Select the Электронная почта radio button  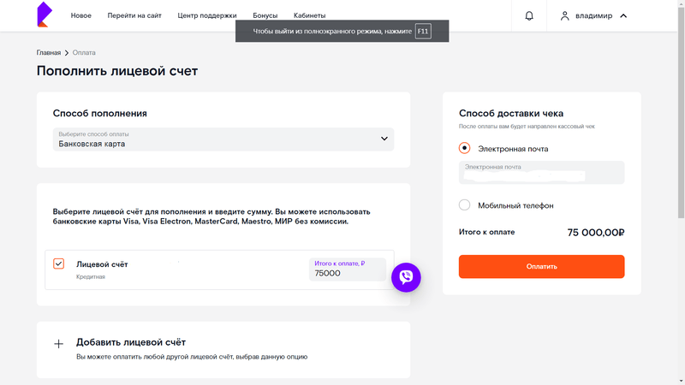click(x=465, y=148)
